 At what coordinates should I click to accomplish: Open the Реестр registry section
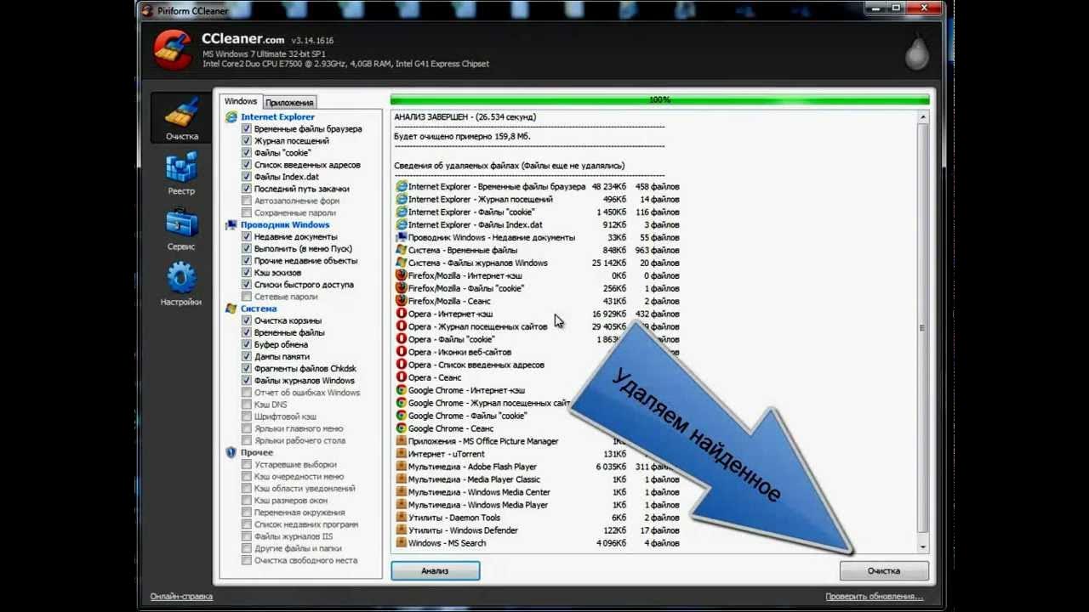[x=181, y=173]
